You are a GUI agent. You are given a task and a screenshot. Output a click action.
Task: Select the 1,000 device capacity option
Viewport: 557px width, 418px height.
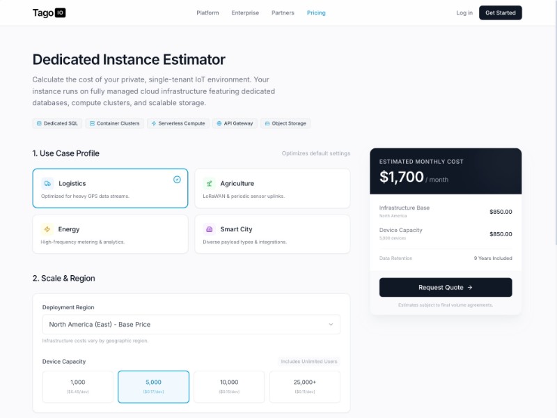77,386
